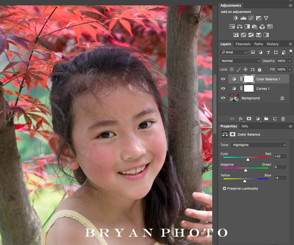
Task: Switch to the Paths tab
Action: point(259,44)
